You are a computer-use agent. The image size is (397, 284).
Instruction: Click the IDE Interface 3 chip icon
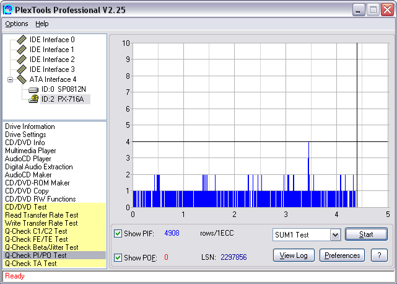click(22, 69)
